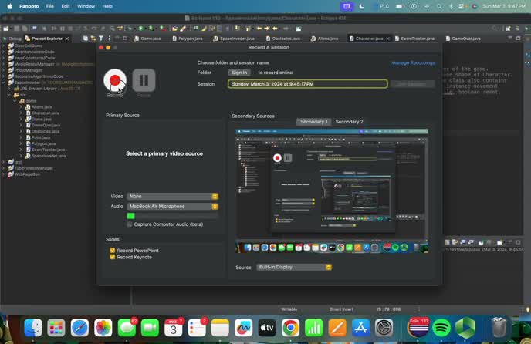The height and width of the screenshot is (344, 531).
Task: Expand the TubeVideosManager project
Action: [x=4, y=168]
